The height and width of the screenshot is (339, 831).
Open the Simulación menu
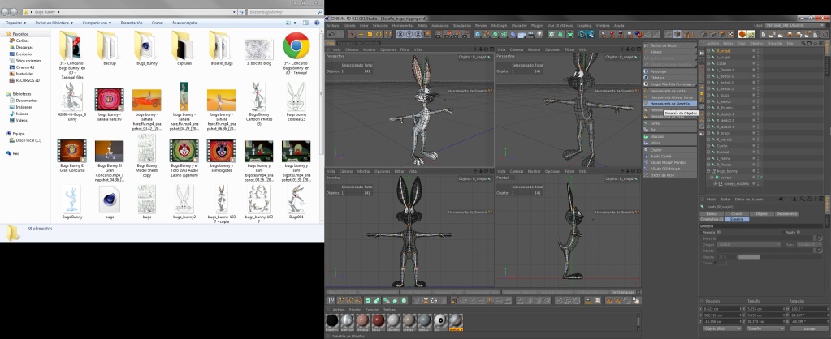pyautogui.click(x=461, y=25)
